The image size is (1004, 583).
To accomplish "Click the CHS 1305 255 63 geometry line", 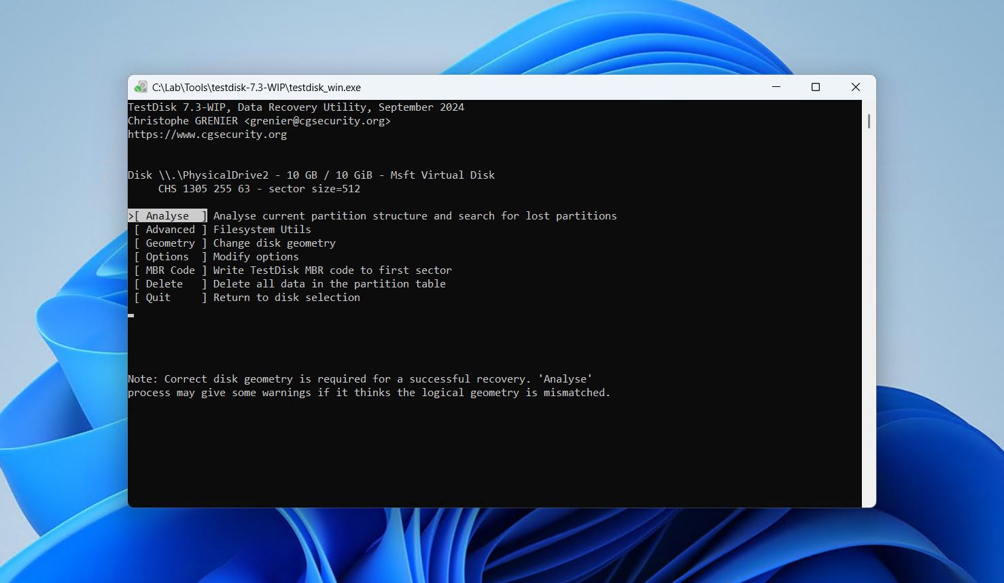I will 259,188.
